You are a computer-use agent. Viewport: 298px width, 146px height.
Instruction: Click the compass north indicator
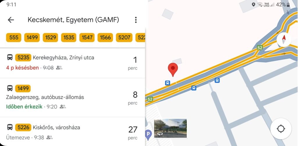[284, 40]
